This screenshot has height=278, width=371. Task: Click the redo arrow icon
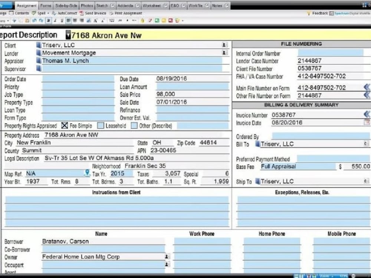(x=41, y=20)
